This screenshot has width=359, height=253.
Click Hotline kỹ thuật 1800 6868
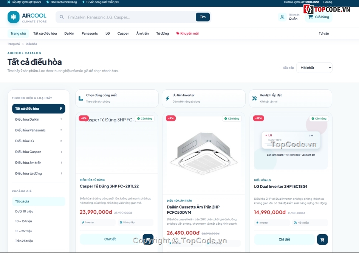pos(302,2)
